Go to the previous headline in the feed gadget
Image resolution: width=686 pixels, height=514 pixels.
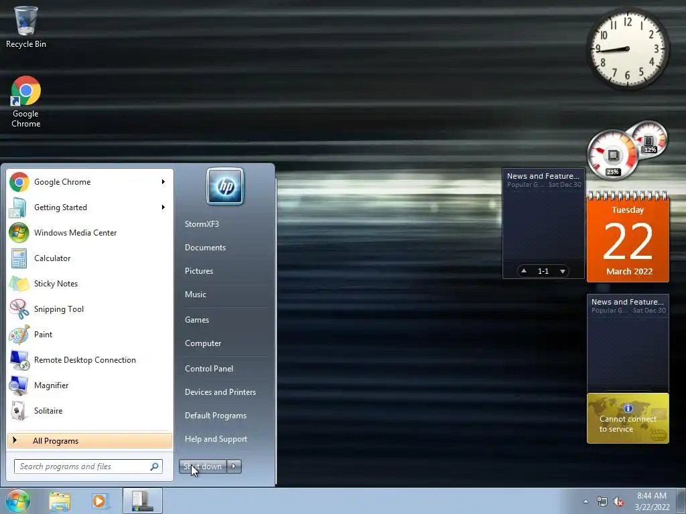(x=524, y=271)
